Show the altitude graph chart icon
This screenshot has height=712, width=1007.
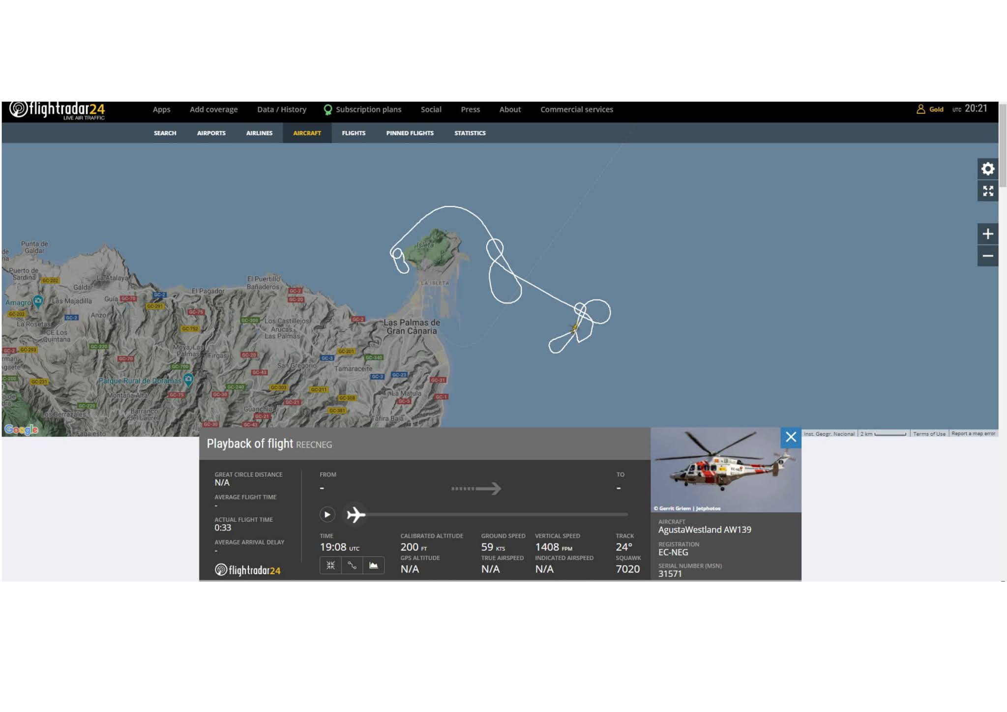pos(374,565)
